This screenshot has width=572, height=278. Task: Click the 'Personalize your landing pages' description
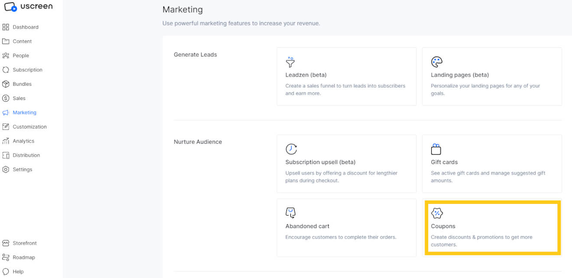click(485, 90)
